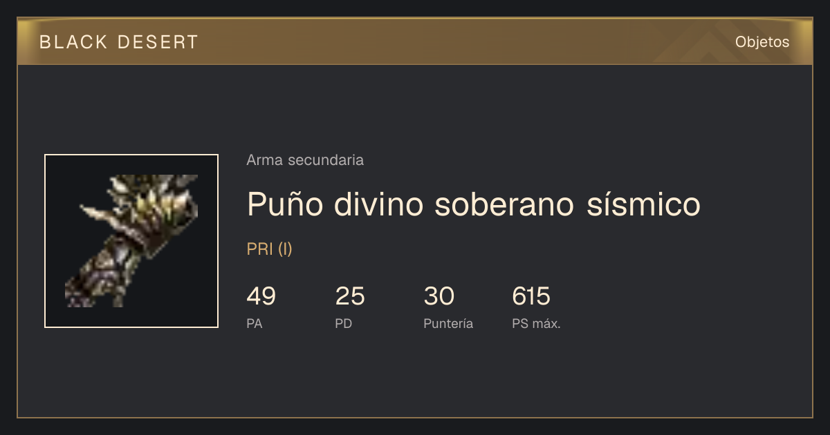The image size is (830, 435).
Task: Open the BLACK DESERT header title
Action: pyautogui.click(x=119, y=42)
